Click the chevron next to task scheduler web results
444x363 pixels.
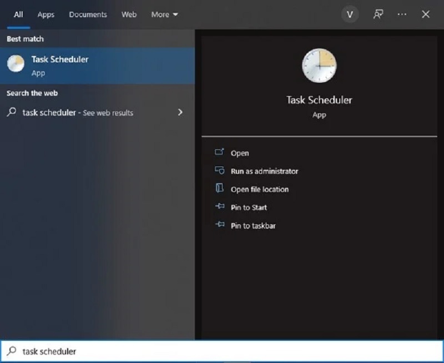(180, 112)
